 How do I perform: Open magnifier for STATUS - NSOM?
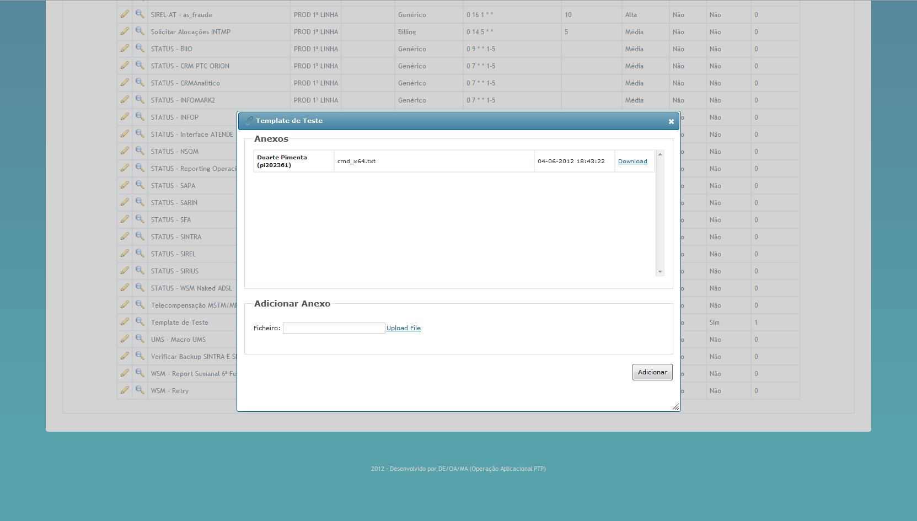[140, 151]
